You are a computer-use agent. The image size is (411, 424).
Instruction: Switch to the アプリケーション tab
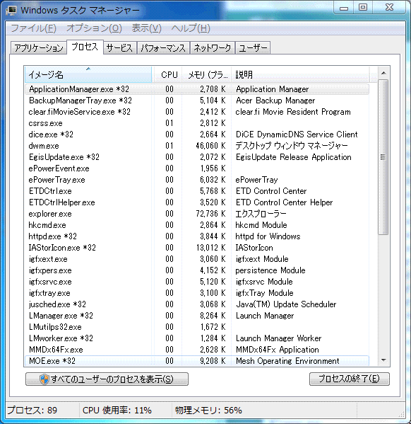click(x=39, y=48)
